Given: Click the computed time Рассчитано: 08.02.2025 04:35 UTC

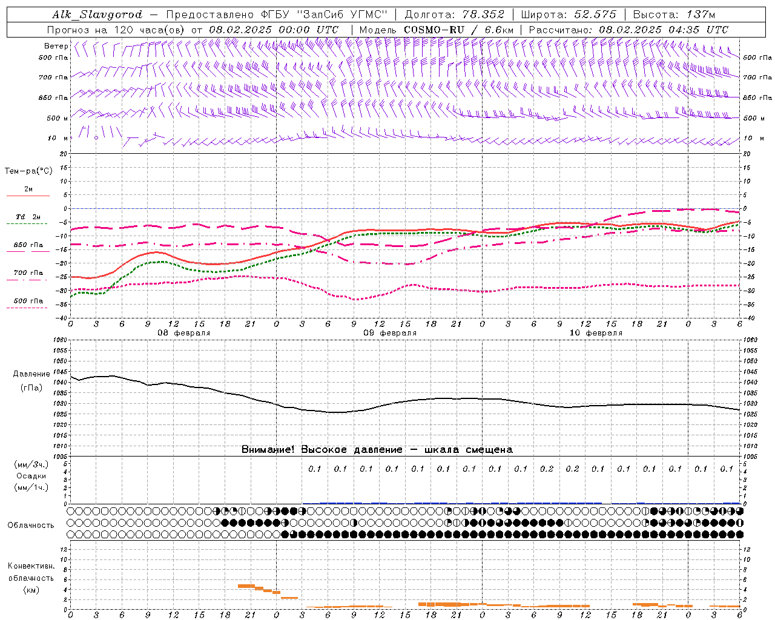Looking at the screenshot, I should pos(628,30).
